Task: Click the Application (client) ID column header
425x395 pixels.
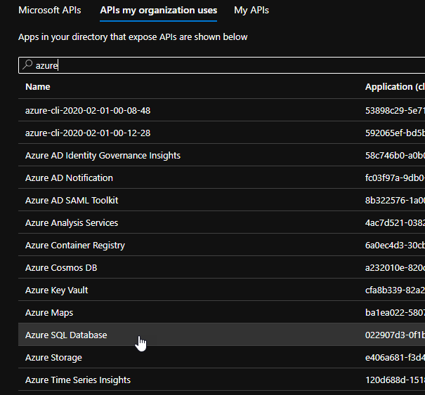Action: pyautogui.click(x=395, y=87)
